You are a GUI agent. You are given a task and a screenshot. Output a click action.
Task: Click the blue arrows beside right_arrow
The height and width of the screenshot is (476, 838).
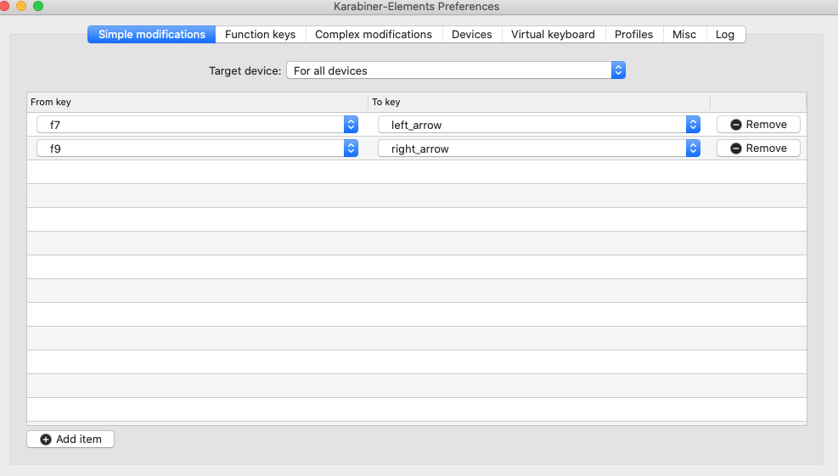point(693,148)
